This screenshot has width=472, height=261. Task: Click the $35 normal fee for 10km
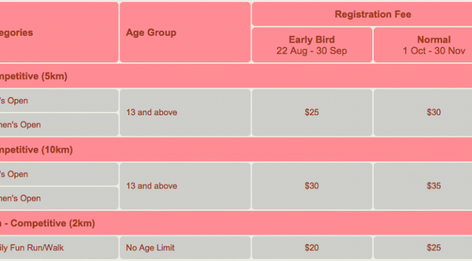(422, 186)
